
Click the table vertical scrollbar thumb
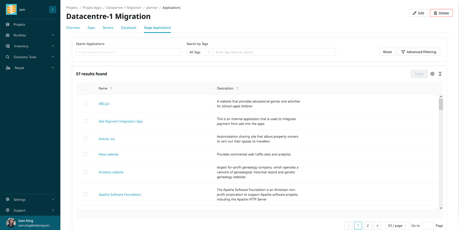441,104
